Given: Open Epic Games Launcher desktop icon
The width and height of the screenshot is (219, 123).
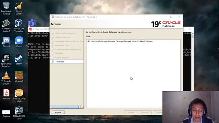Looking at the screenshot, I should pyautogui.click(x=6, y=61).
